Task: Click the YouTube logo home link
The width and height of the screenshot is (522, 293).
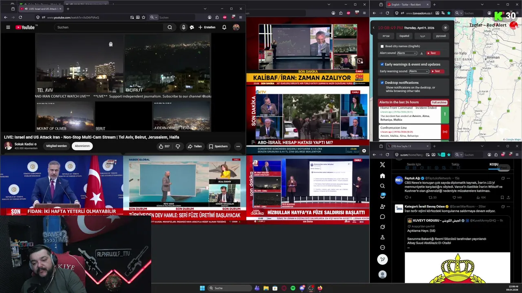Action: pyautogui.click(x=25, y=27)
